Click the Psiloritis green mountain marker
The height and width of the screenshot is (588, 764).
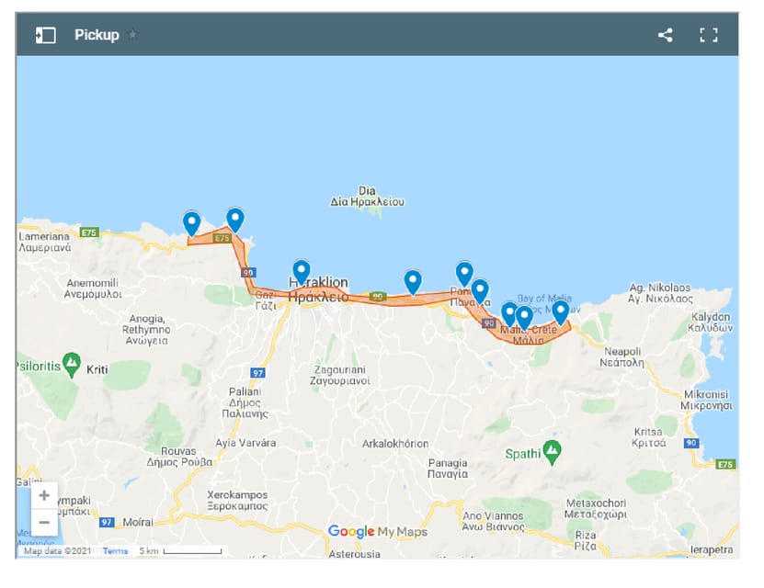coord(72,361)
